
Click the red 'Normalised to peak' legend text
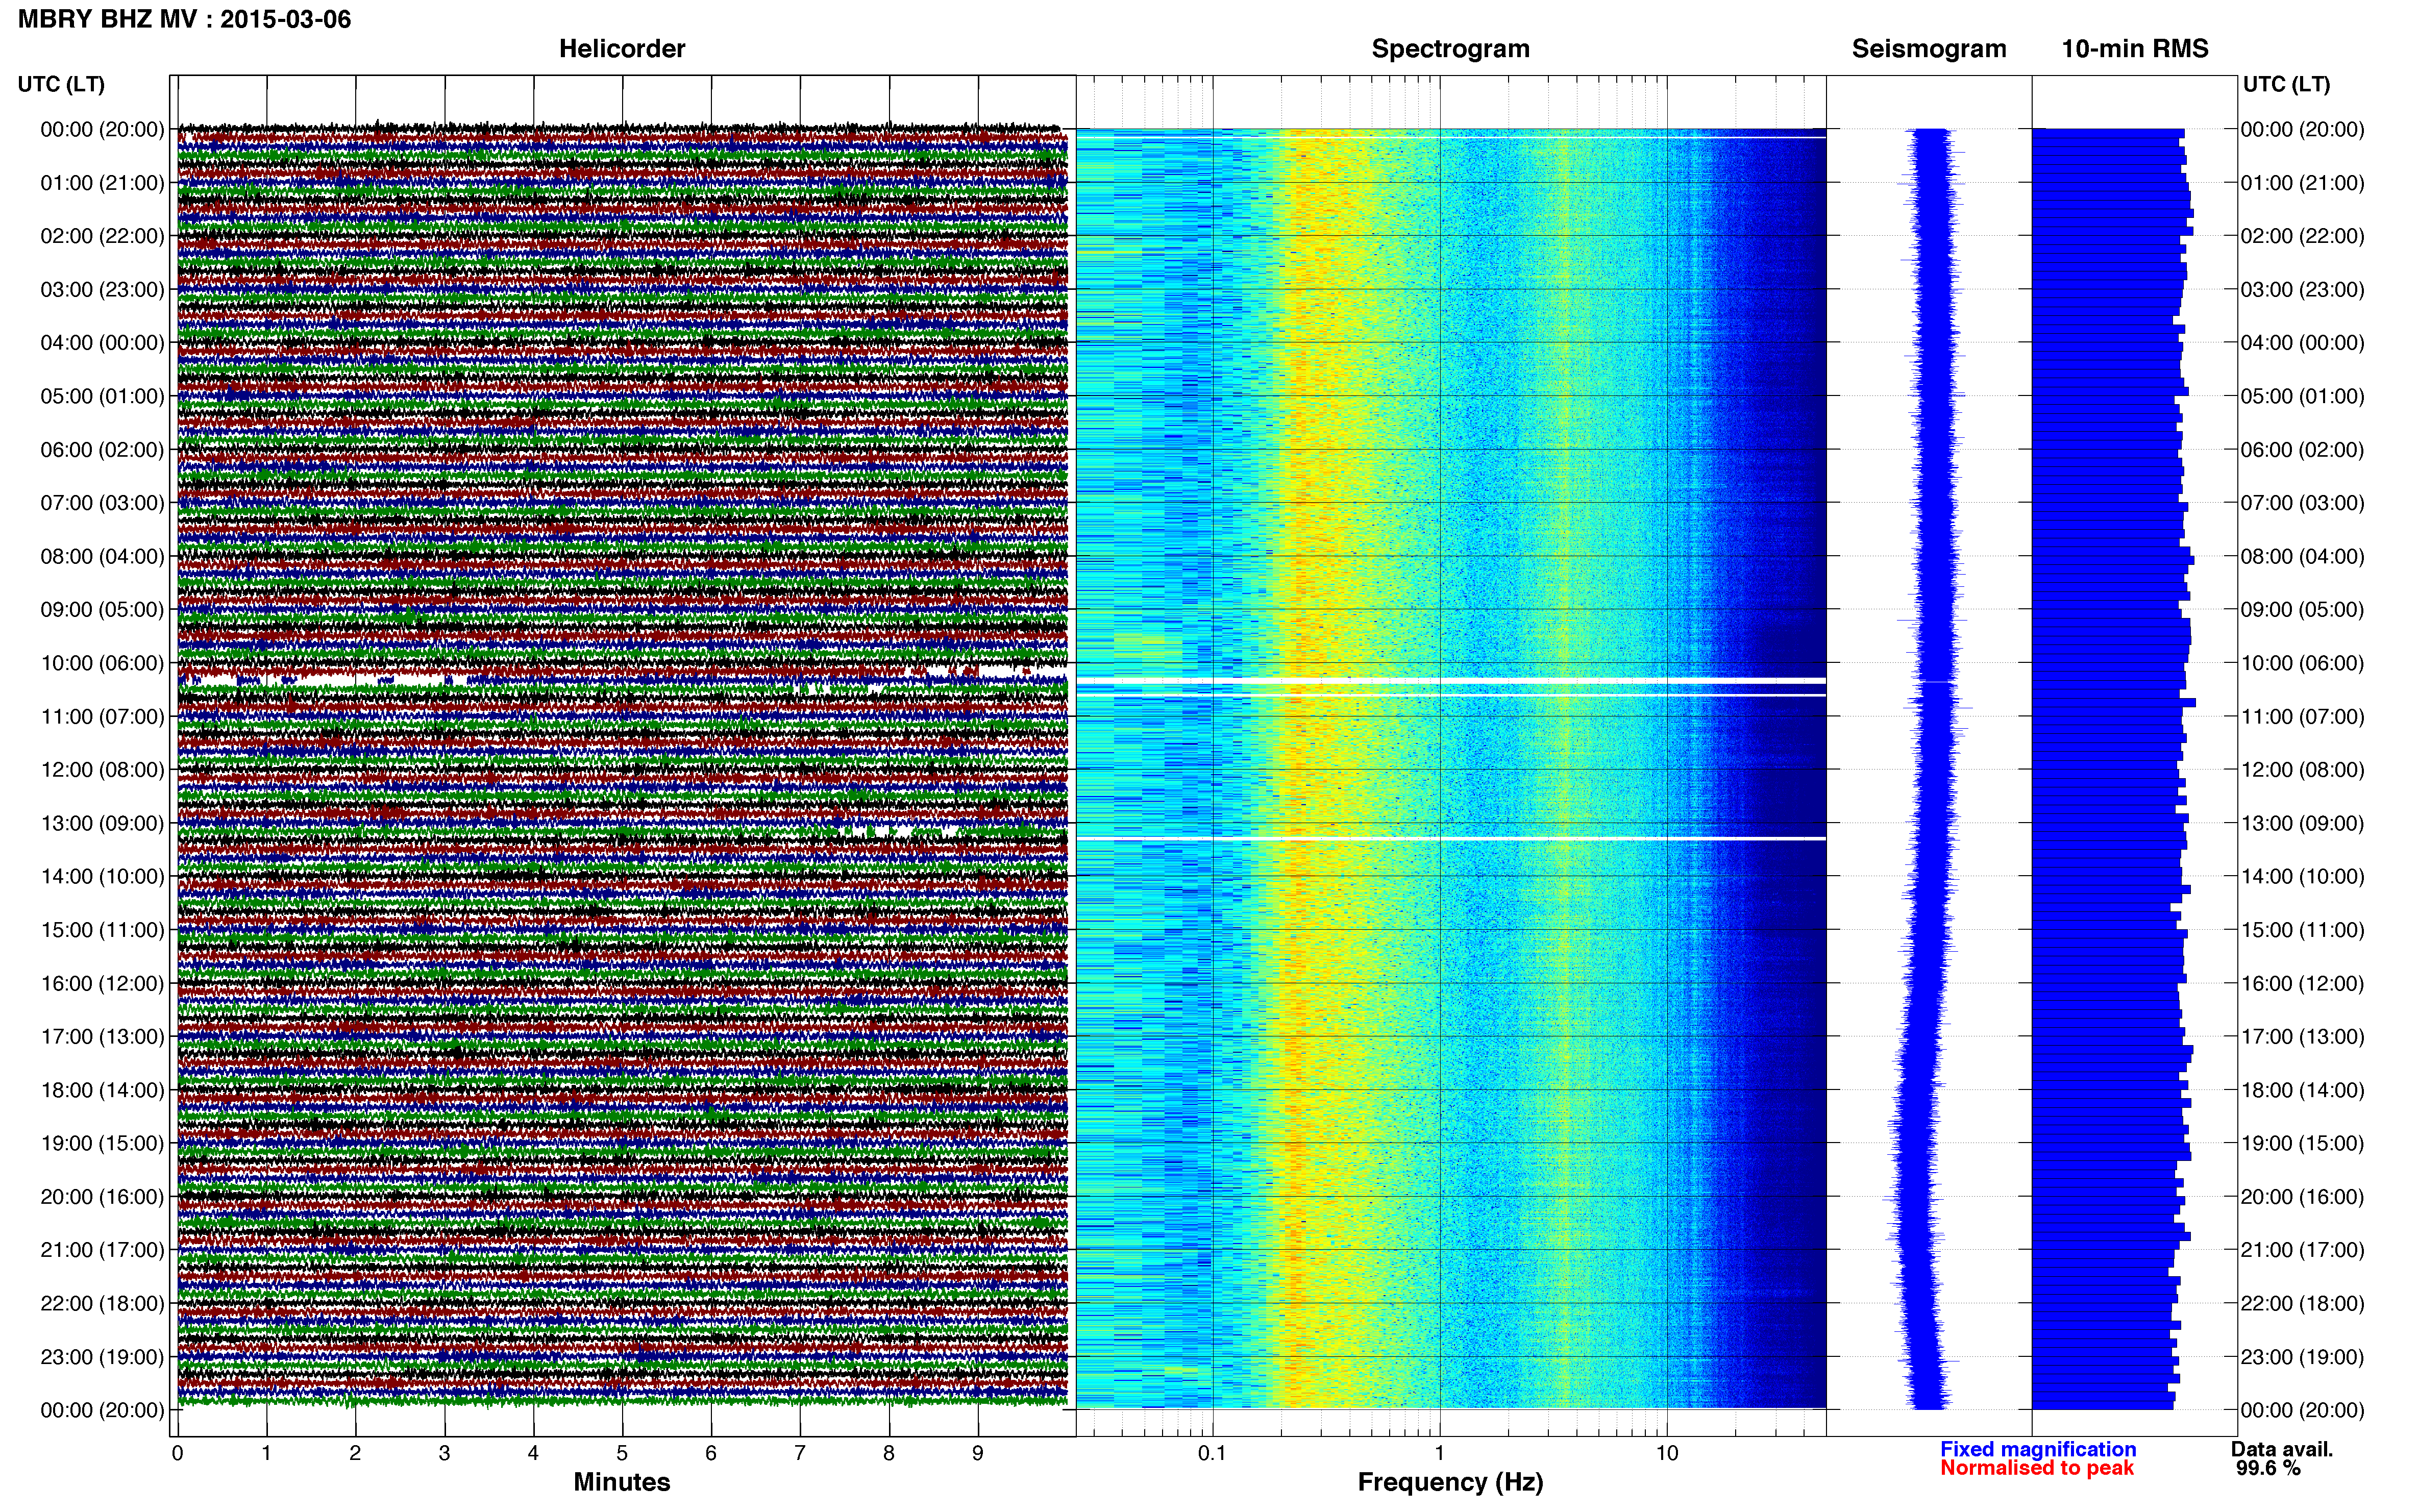(x=2037, y=1468)
